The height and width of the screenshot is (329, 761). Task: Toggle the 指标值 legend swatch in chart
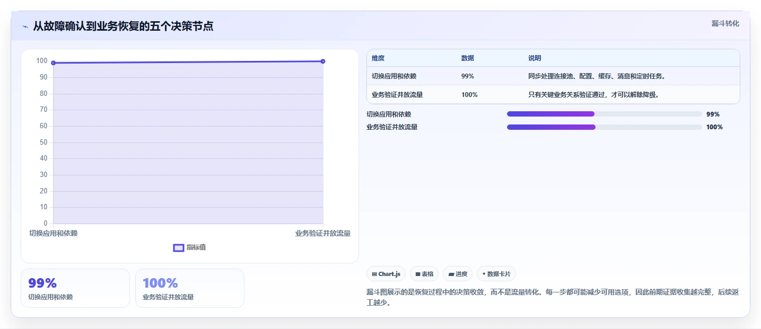[x=179, y=247]
